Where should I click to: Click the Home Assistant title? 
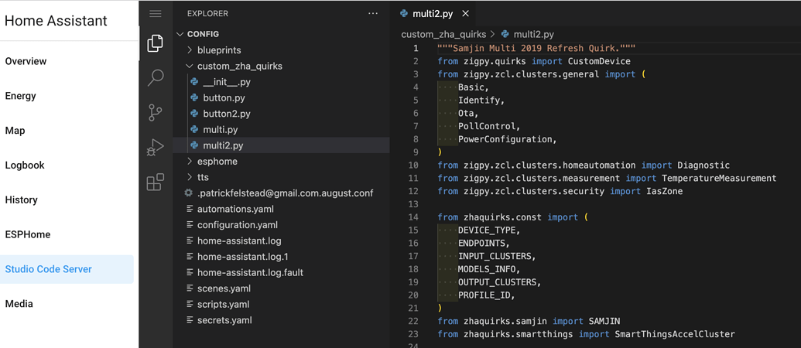56,20
